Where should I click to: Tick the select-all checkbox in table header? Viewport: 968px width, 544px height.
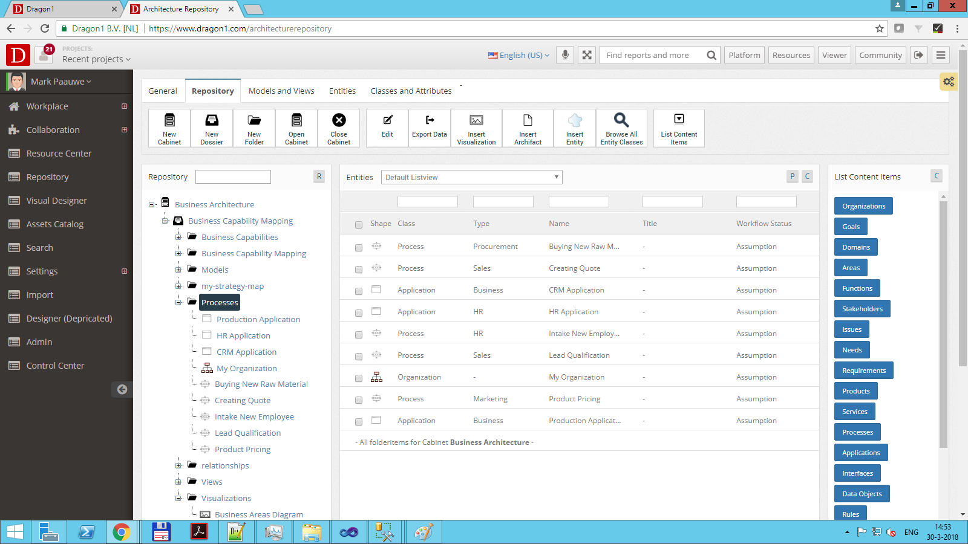pyautogui.click(x=359, y=224)
